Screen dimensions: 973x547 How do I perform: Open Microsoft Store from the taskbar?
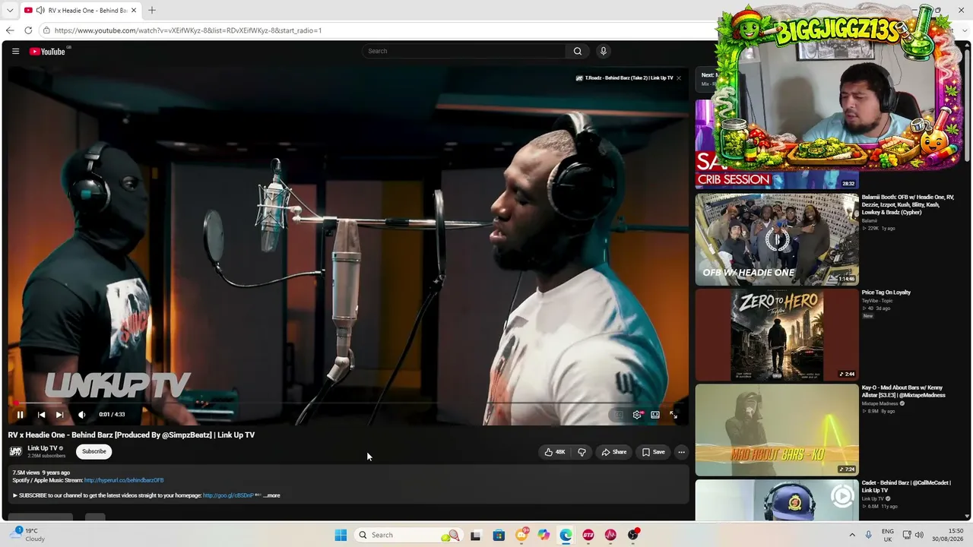point(499,535)
